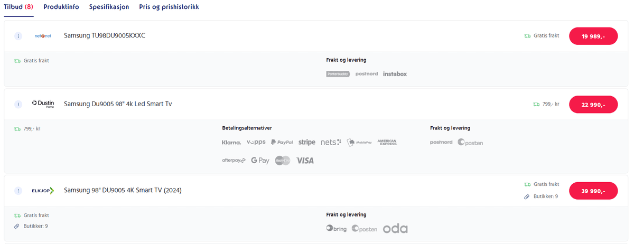Click the PayPal payment logo

[x=282, y=143]
